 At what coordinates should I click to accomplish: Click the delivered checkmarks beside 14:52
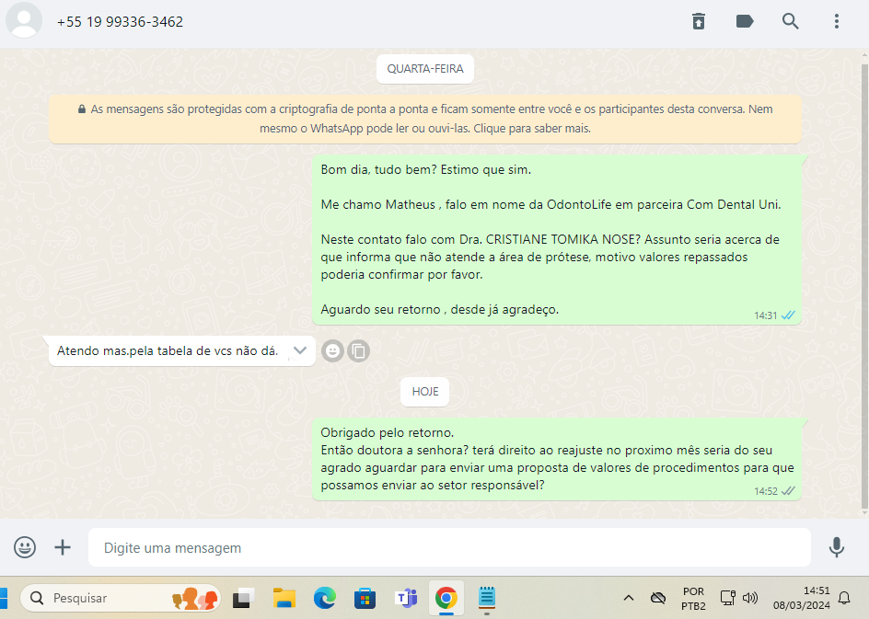(x=788, y=491)
